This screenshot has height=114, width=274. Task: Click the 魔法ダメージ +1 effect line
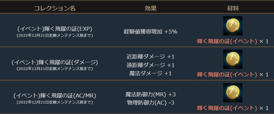pos(150,74)
